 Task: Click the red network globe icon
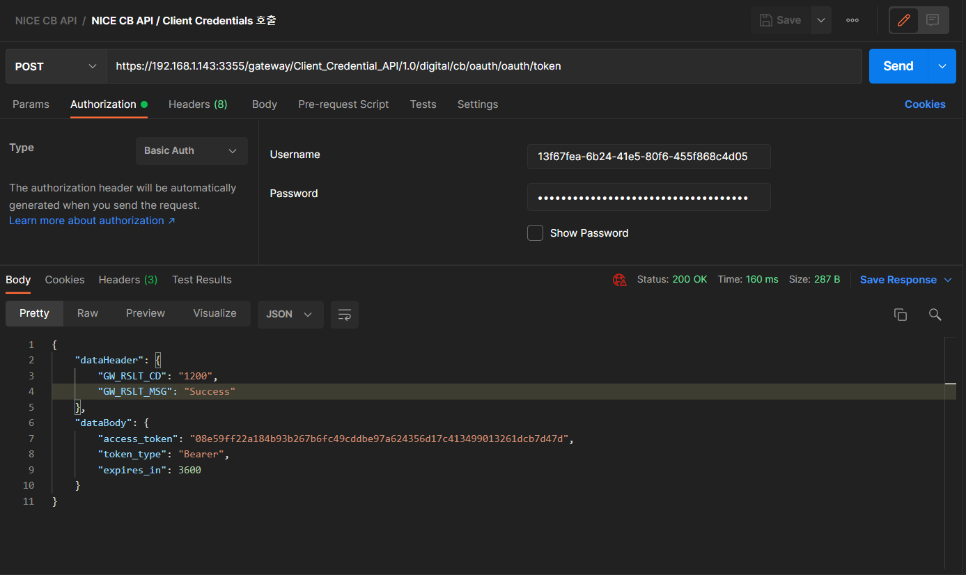(619, 280)
